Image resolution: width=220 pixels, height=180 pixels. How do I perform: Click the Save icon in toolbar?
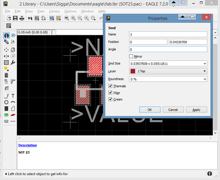tap(15, 18)
